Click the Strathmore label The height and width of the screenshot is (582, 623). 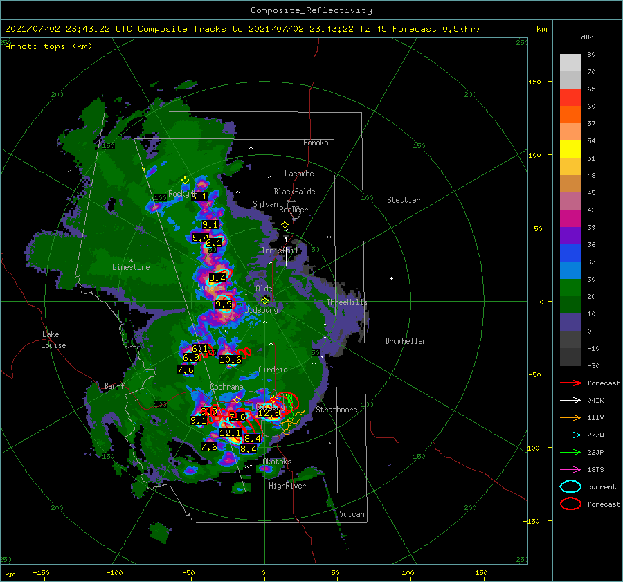(x=336, y=410)
